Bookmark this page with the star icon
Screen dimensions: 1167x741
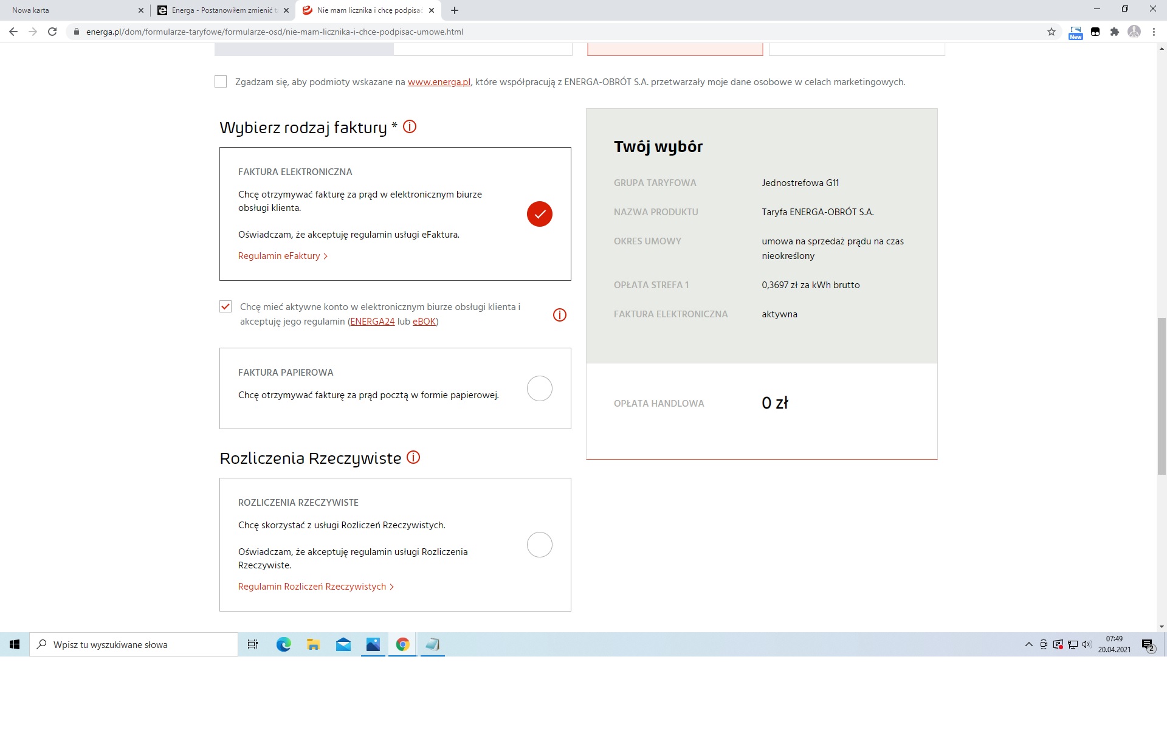coord(1052,32)
